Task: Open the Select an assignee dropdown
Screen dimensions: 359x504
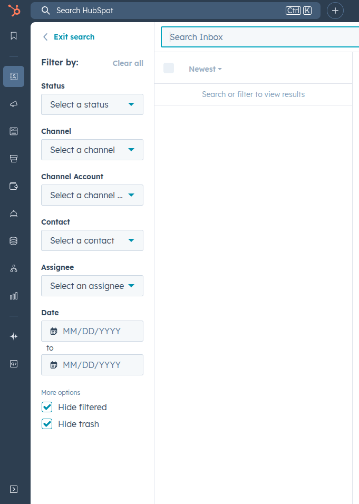Action: click(x=92, y=286)
